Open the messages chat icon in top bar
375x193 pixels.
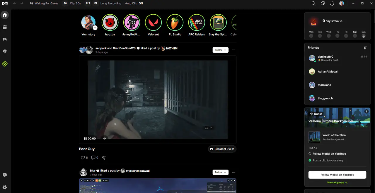pyautogui.click(x=323, y=4)
